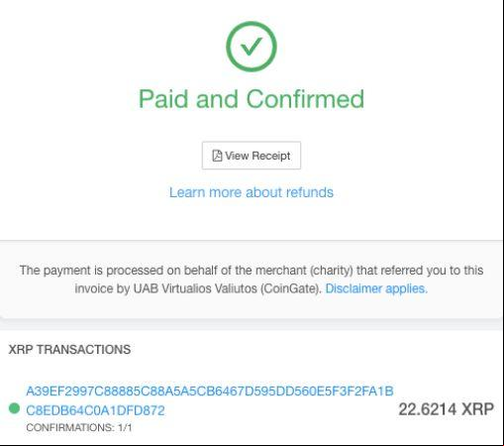Click the hash line C8EDB64C0A1DFD872
The image size is (504, 446).
click(x=95, y=410)
